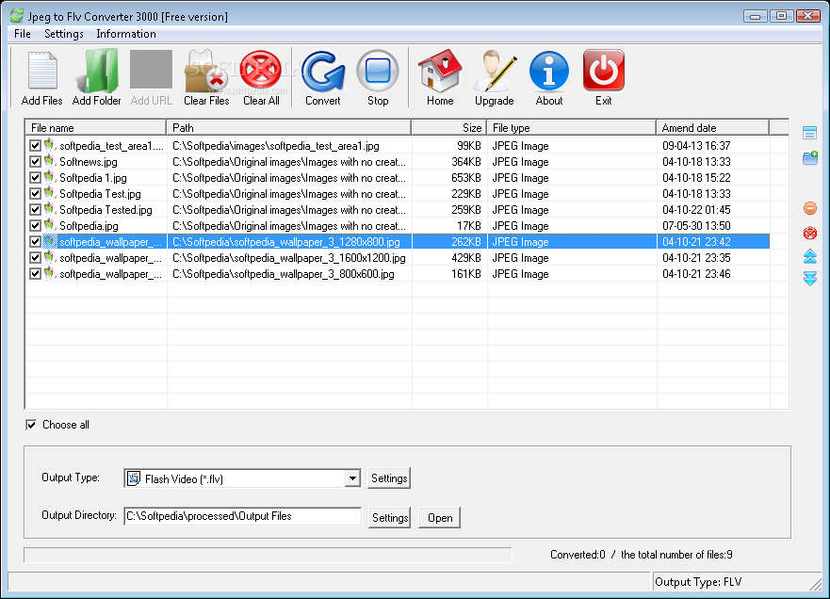
Task: Click the 09-04-13 16:37 date cell
Action: (696, 146)
